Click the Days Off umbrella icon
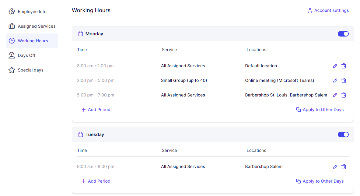 pos(12,55)
